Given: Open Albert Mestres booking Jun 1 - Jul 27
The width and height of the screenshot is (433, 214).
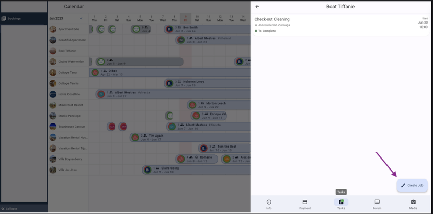Looking at the screenshot, I should (x=173, y=94).
